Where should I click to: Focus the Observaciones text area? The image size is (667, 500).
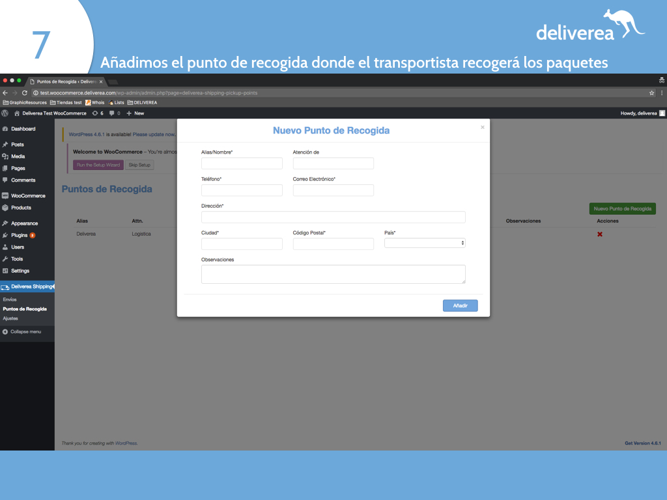(333, 274)
